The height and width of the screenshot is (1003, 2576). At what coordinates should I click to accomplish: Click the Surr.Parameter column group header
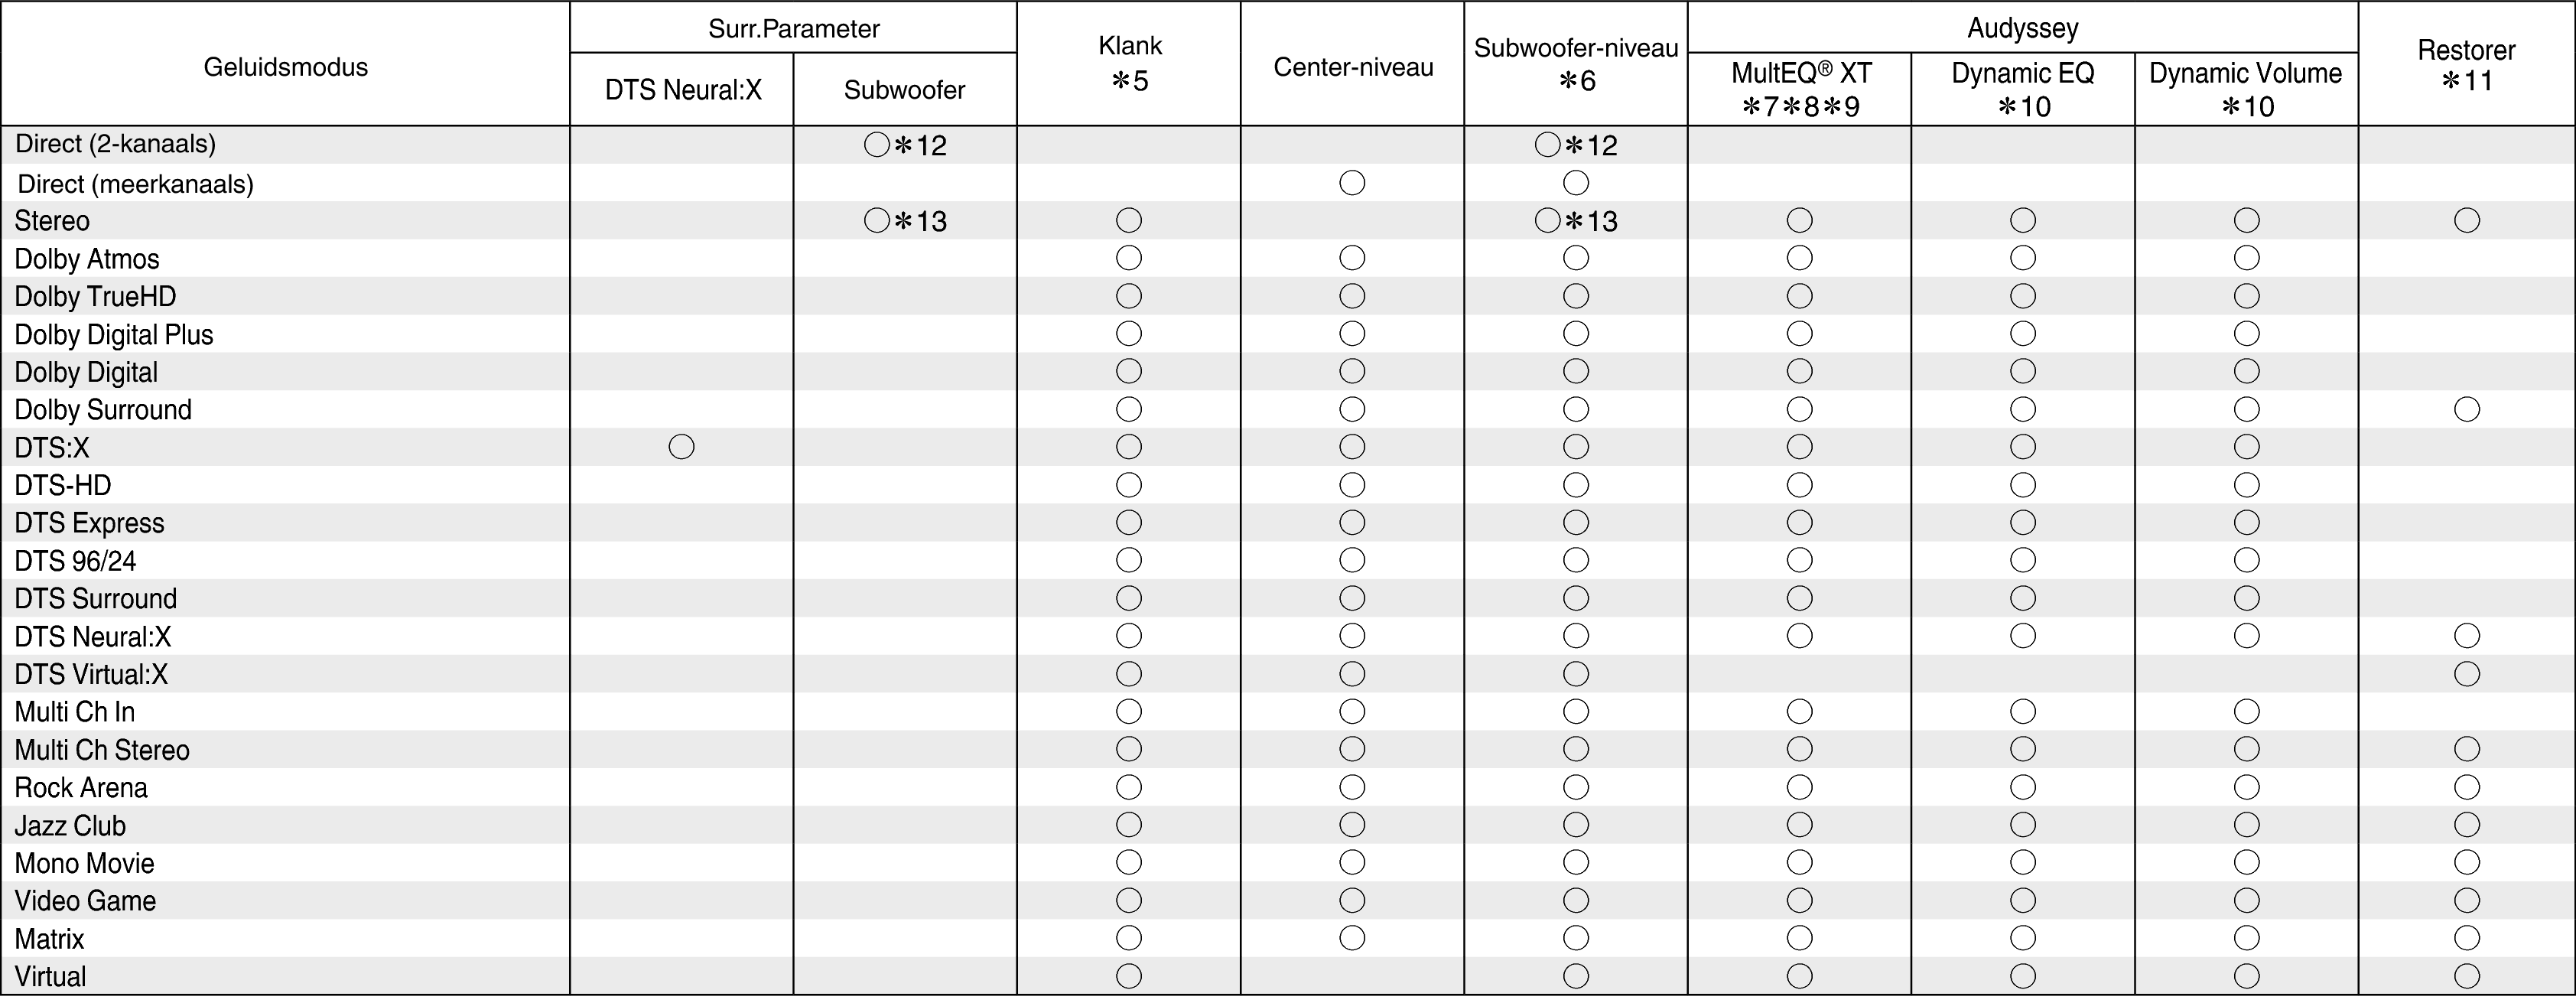tap(793, 28)
